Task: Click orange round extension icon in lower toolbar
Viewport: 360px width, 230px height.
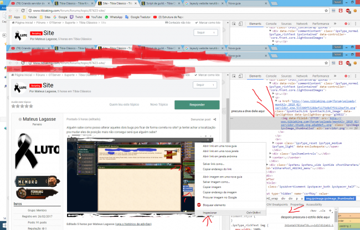Action: click(x=355, y=63)
